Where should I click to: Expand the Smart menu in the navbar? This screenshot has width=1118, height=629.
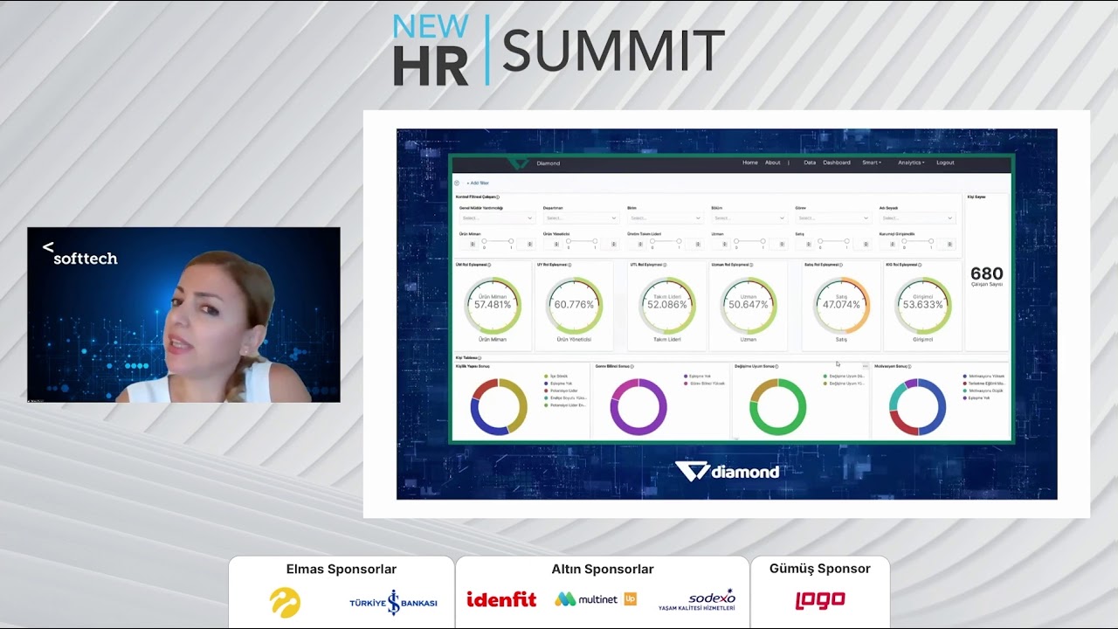pos(872,162)
